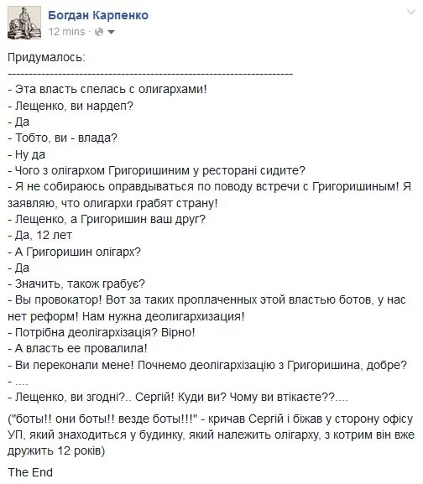Click the line 'Значить, також грабує?'
423x484 pixels.
tap(76, 284)
